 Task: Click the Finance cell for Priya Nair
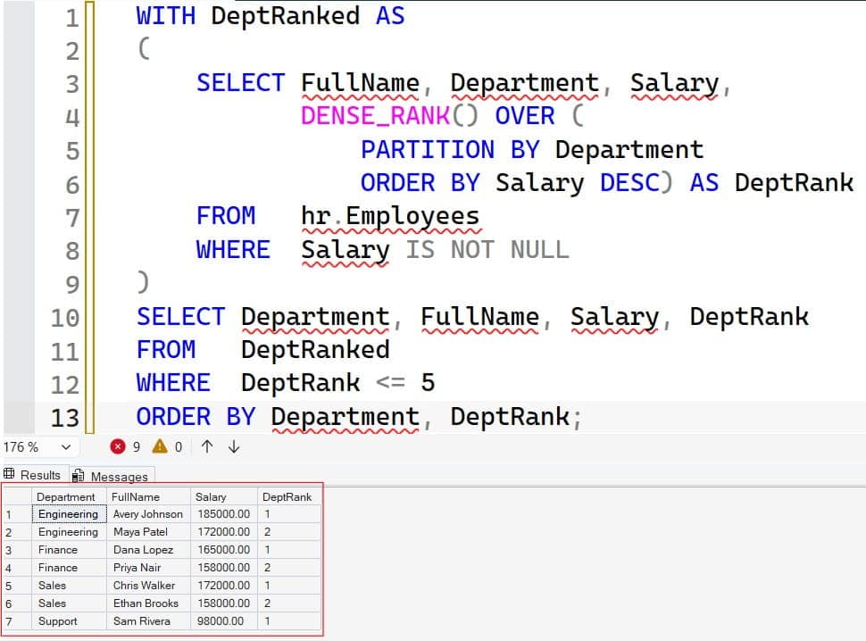tap(69, 568)
